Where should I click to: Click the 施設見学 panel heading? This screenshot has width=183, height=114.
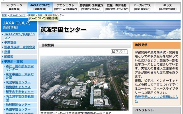[156, 45]
